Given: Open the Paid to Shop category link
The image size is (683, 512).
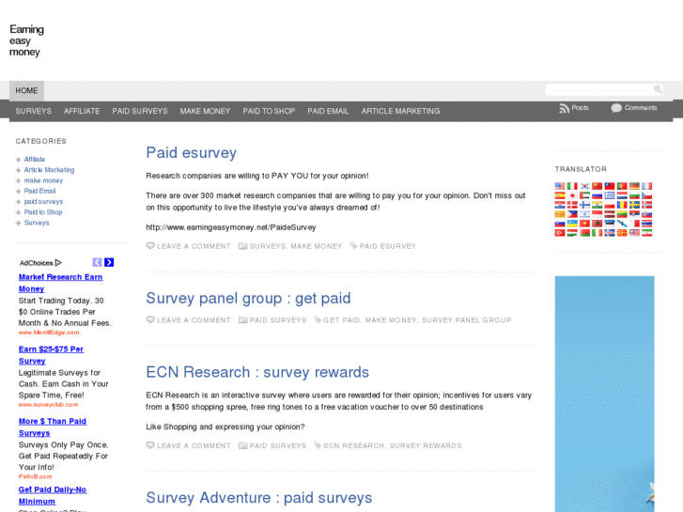Looking at the screenshot, I should pos(43,212).
